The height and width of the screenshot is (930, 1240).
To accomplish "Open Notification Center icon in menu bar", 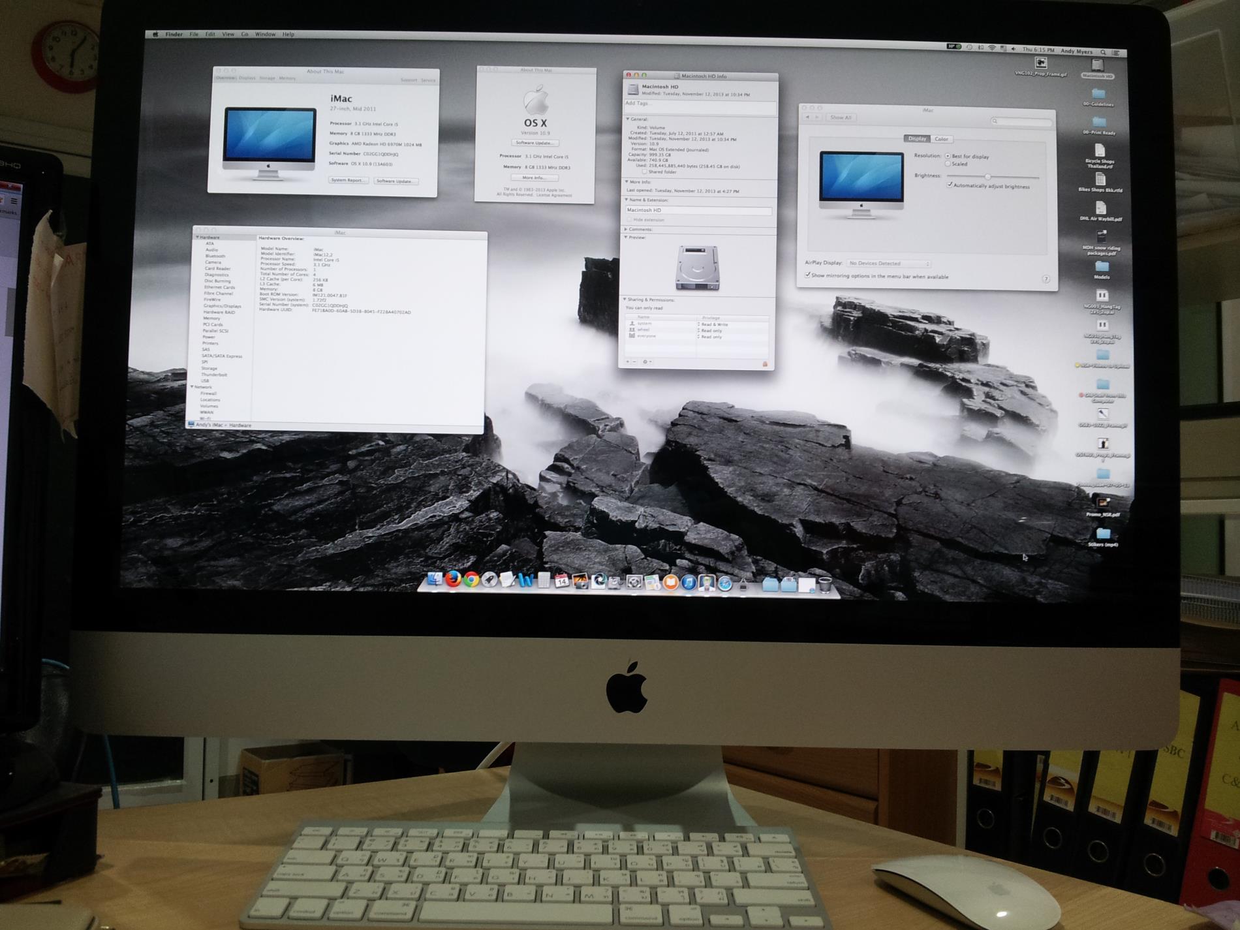I will (1115, 53).
